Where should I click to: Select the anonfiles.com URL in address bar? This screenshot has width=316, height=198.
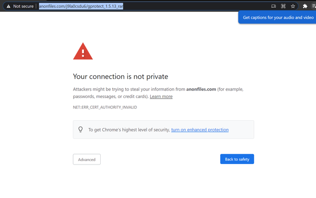81,6
